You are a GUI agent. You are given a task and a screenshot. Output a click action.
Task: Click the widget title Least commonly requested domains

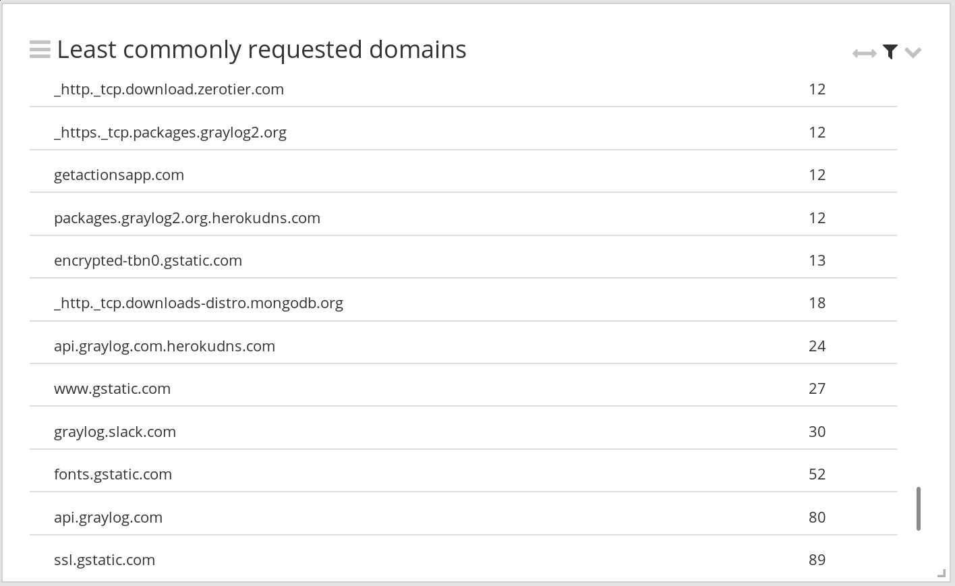coord(262,50)
